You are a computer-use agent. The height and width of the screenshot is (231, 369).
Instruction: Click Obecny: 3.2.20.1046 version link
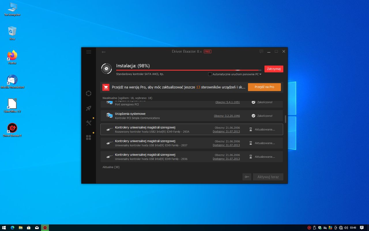tap(227, 116)
